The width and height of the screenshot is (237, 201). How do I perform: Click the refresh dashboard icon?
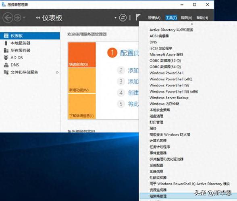123,18
